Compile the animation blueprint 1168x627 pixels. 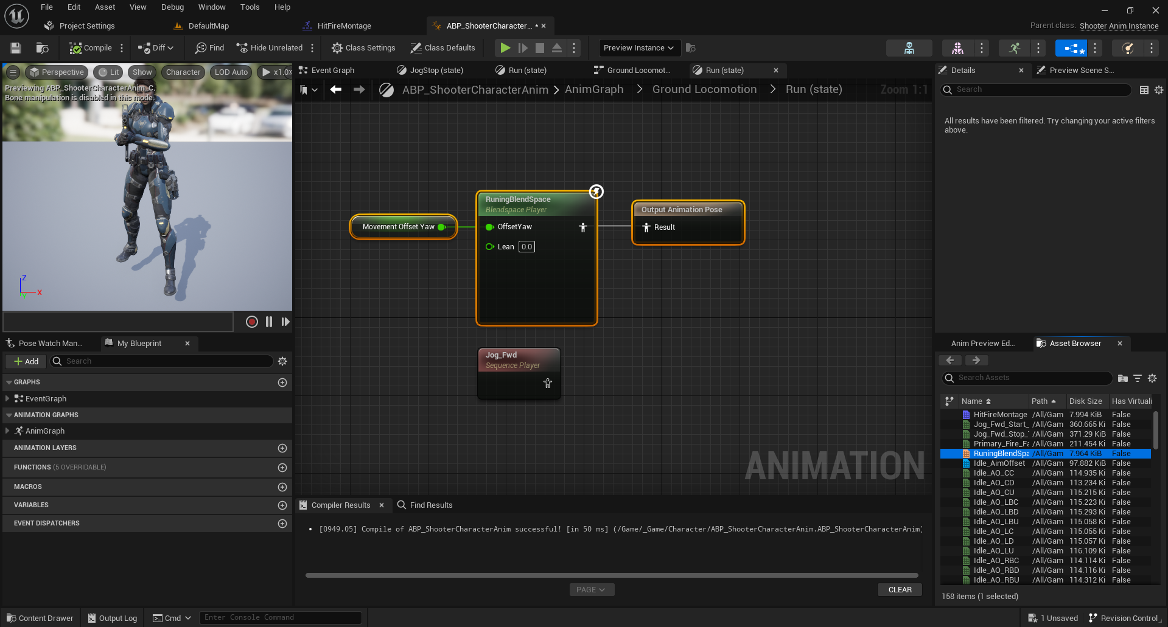[x=91, y=48]
